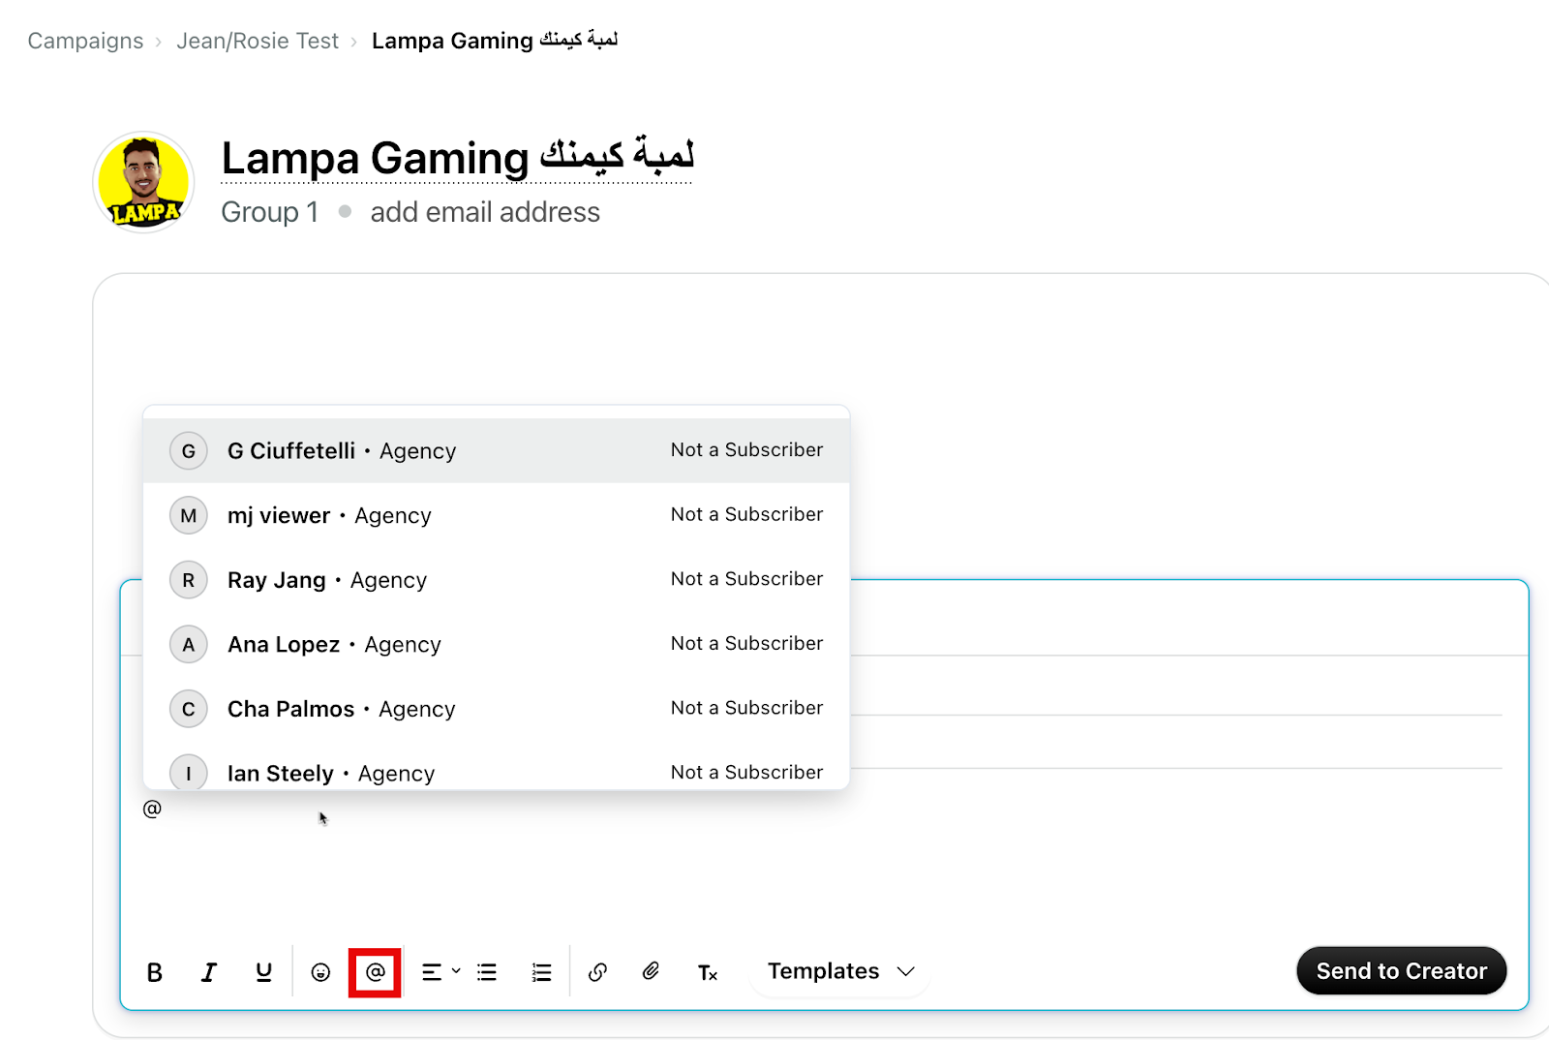Click the R avatar circle
1549x1040 pixels.
tap(189, 580)
